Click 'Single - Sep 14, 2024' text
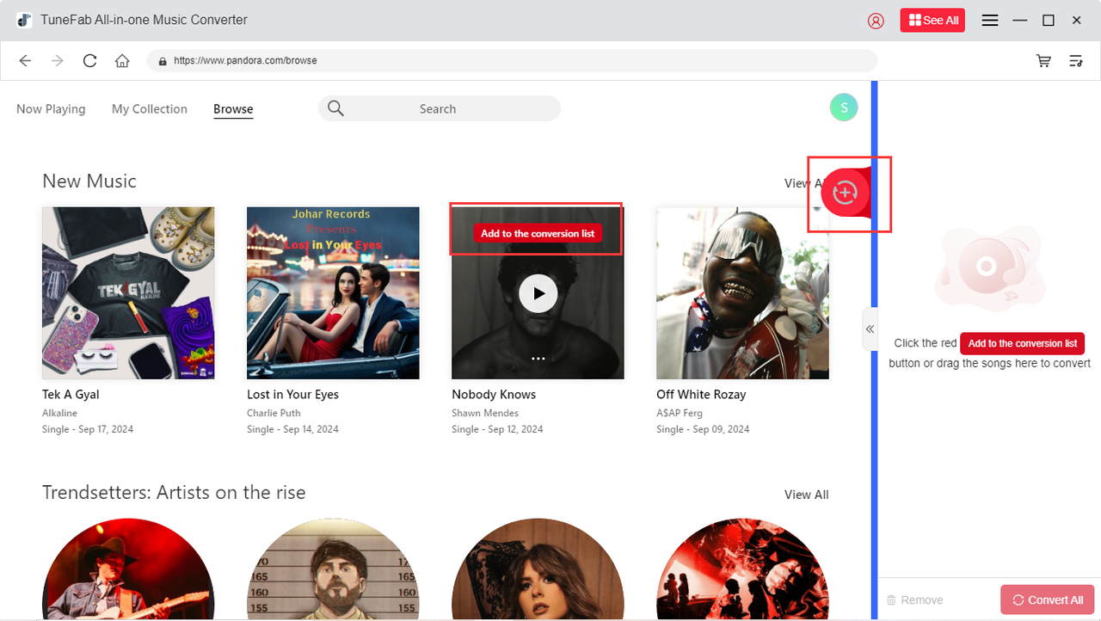Screen dimensions: 1101x621 click(292, 429)
